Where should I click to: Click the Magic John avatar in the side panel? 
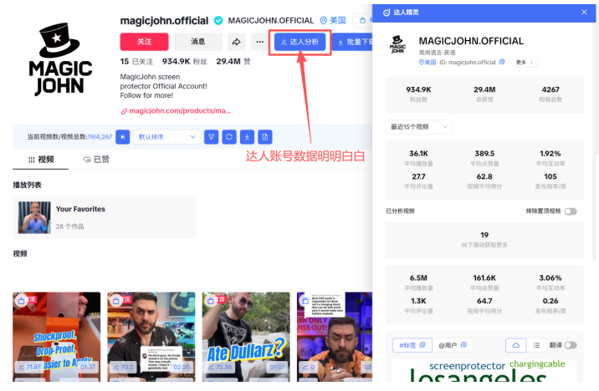[397, 44]
